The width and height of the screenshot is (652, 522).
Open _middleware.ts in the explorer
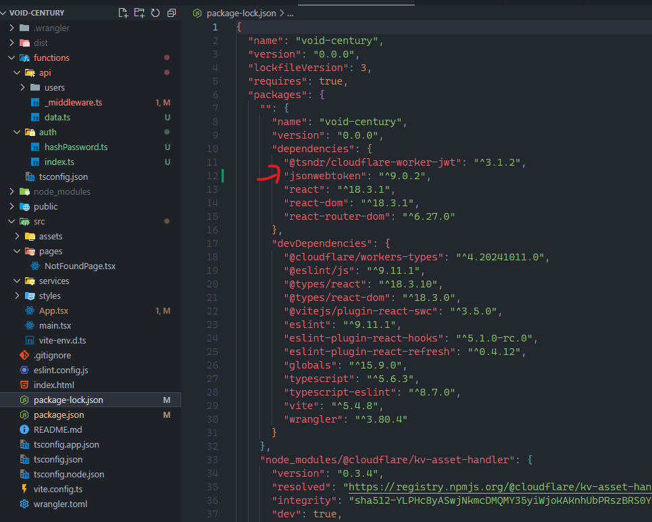(x=73, y=102)
